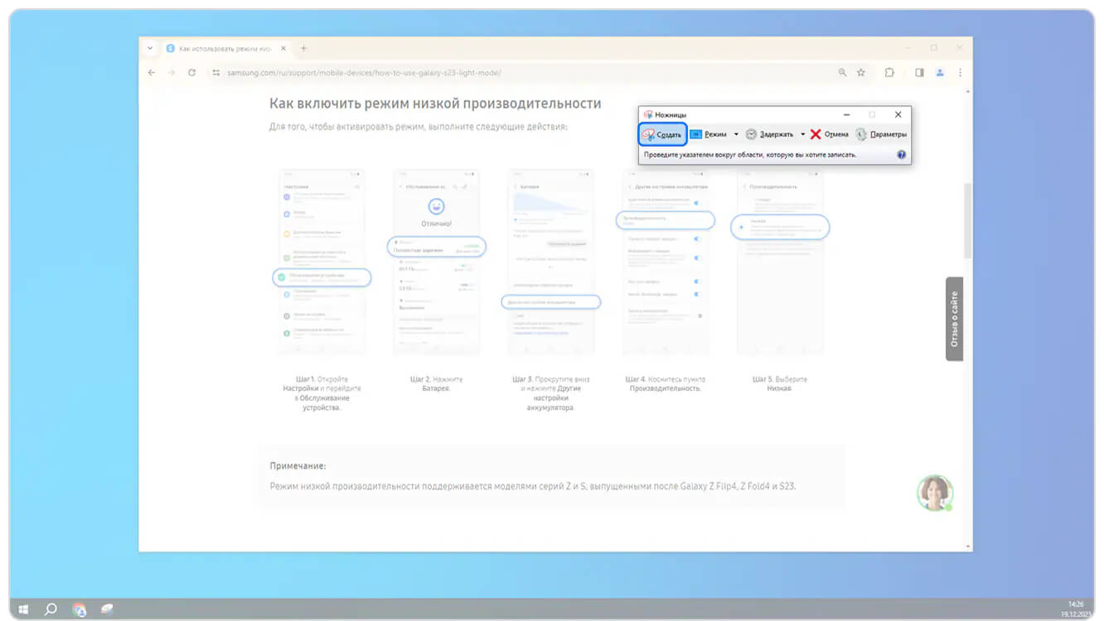The height and width of the screenshot is (621, 1104).
Task: Click the Режим mode button
Action: (x=709, y=134)
